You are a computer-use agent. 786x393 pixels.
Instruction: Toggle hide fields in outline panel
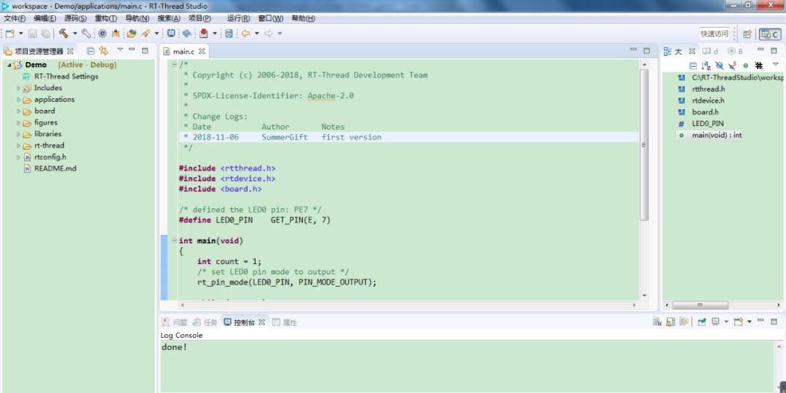pyautogui.click(x=719, y=65)
